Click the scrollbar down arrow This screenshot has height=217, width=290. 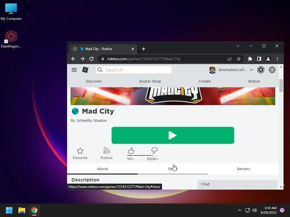(x=281, y=187)
